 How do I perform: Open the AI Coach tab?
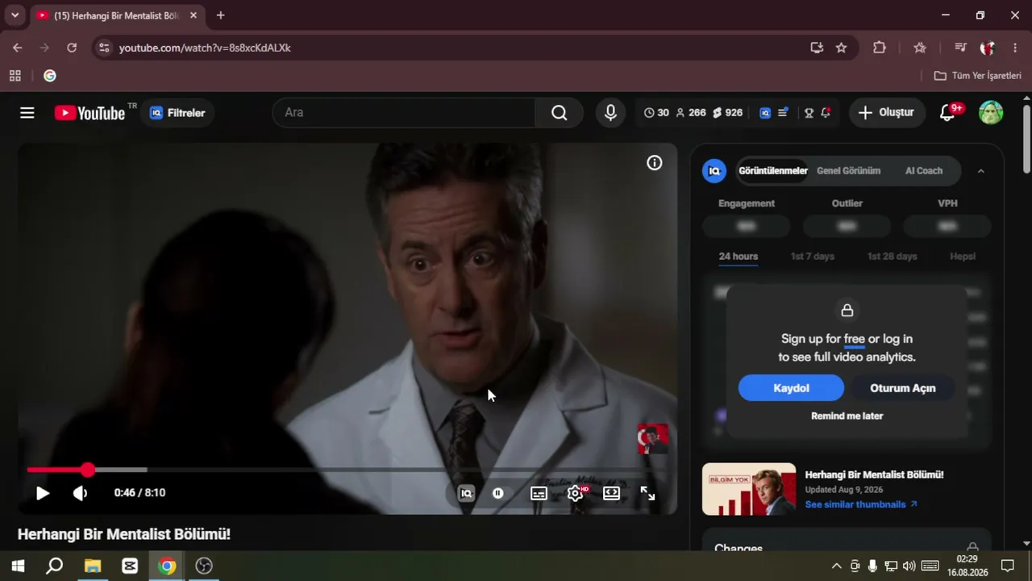924,171
